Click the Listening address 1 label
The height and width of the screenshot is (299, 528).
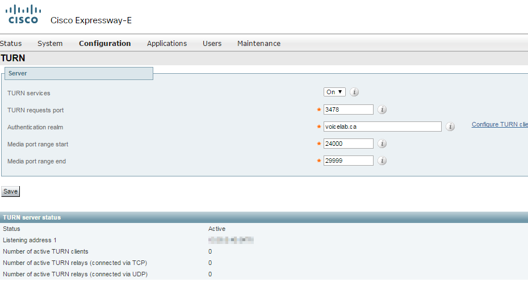coord(30,240)
